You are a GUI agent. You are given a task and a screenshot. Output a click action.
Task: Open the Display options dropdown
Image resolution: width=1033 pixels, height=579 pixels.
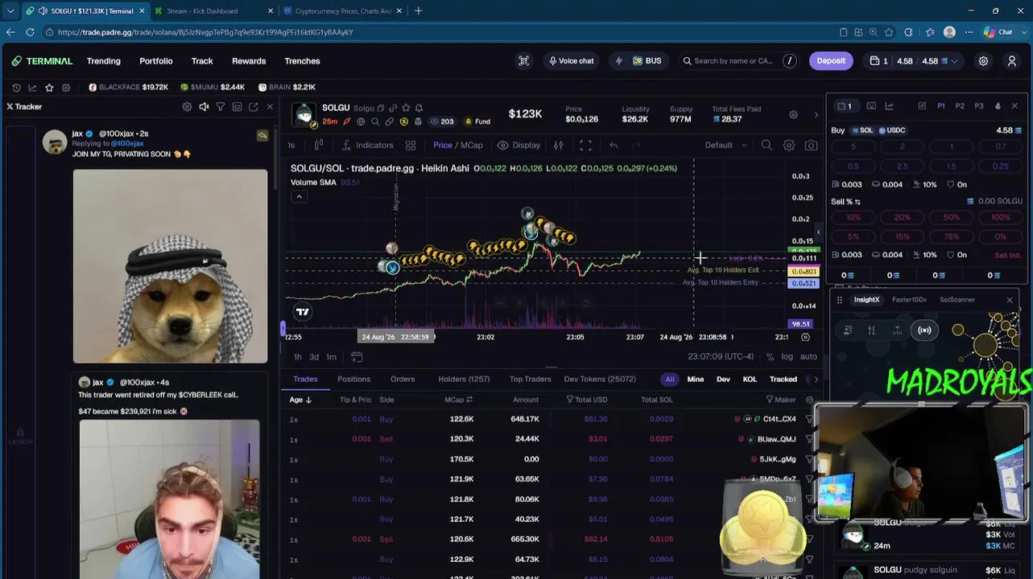tap(519, 146)
